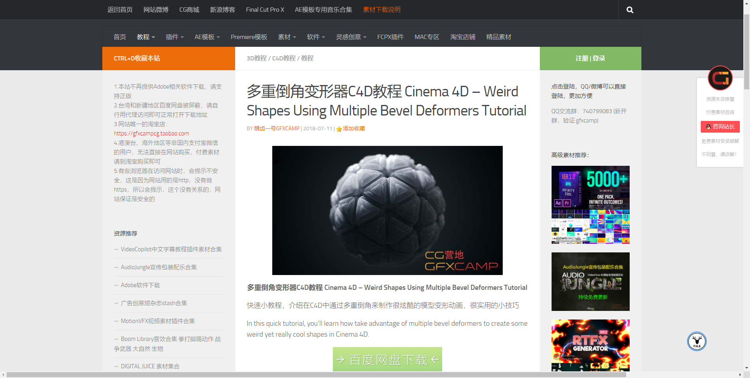Click the 付费素材咨询 floating panel text
The width and height of the screenshot is (750, 378).
pyautogui.click(x=720, y=112)
